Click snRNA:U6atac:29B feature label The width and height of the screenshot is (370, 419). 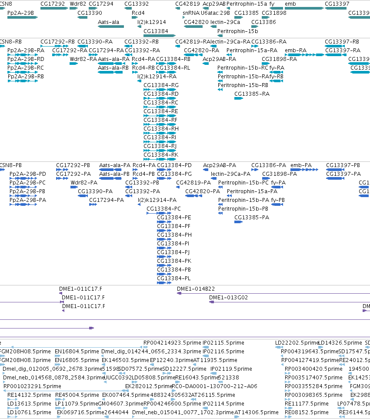click(x=206, y=13)
